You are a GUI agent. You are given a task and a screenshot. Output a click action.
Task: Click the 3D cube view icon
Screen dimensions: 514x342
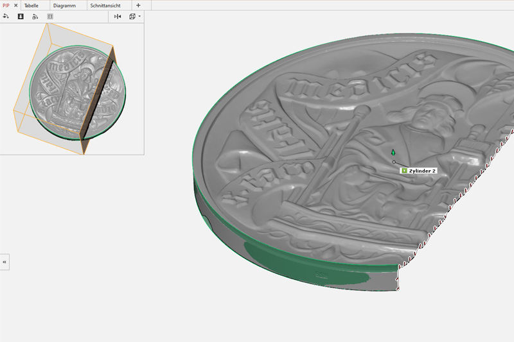point(132,16)
